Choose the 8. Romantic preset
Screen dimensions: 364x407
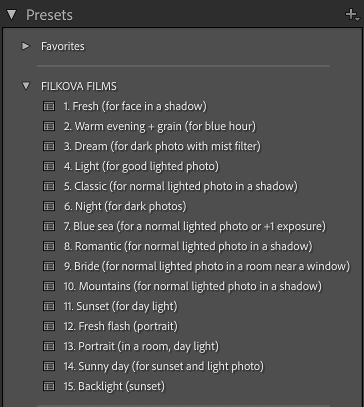[187, 246]
